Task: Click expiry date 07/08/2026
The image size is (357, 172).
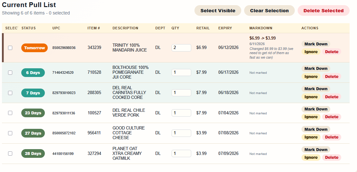Action: [228, 133]
